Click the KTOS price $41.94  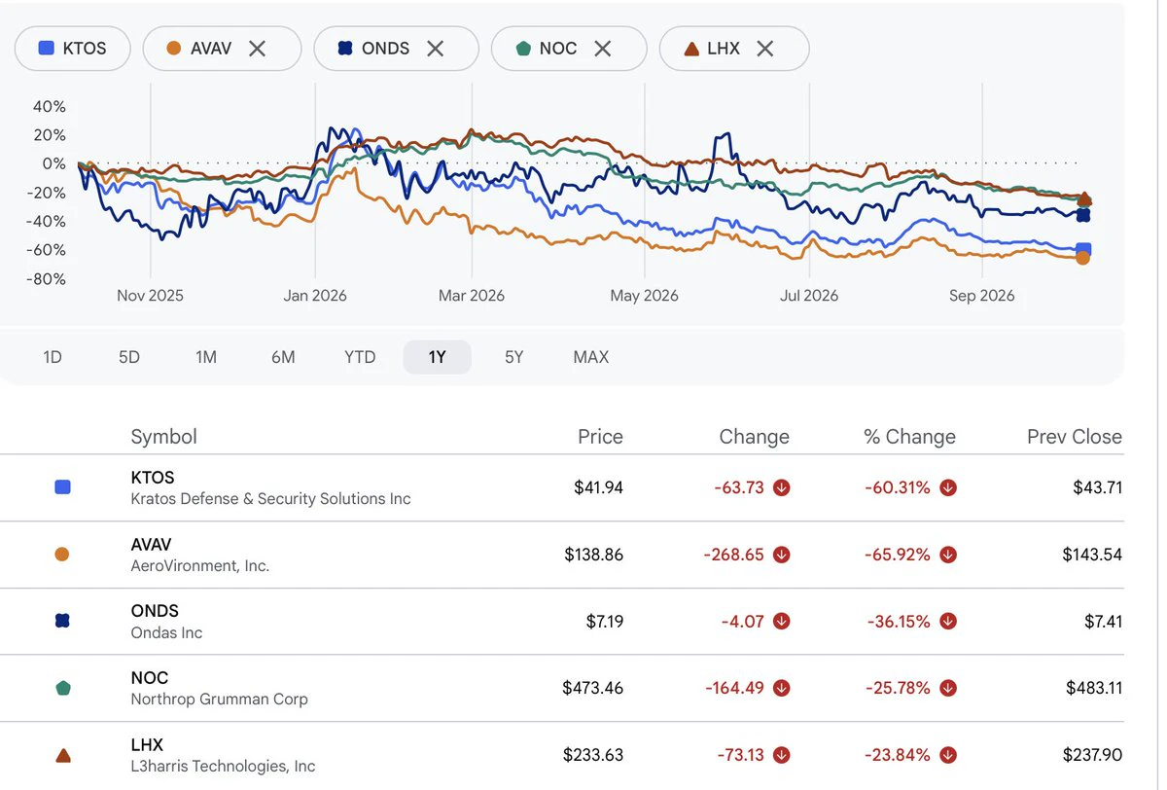(x=598, y=487)
